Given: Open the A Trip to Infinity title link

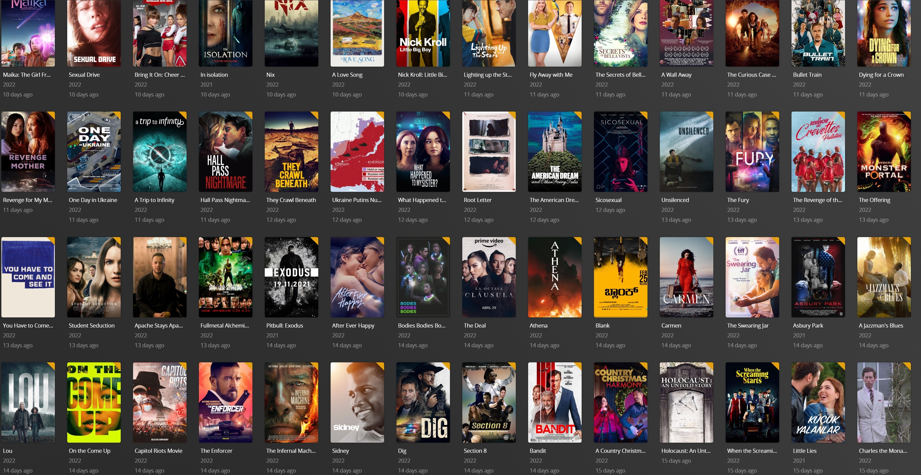Looking at the screenshot, I should [154, 200].
